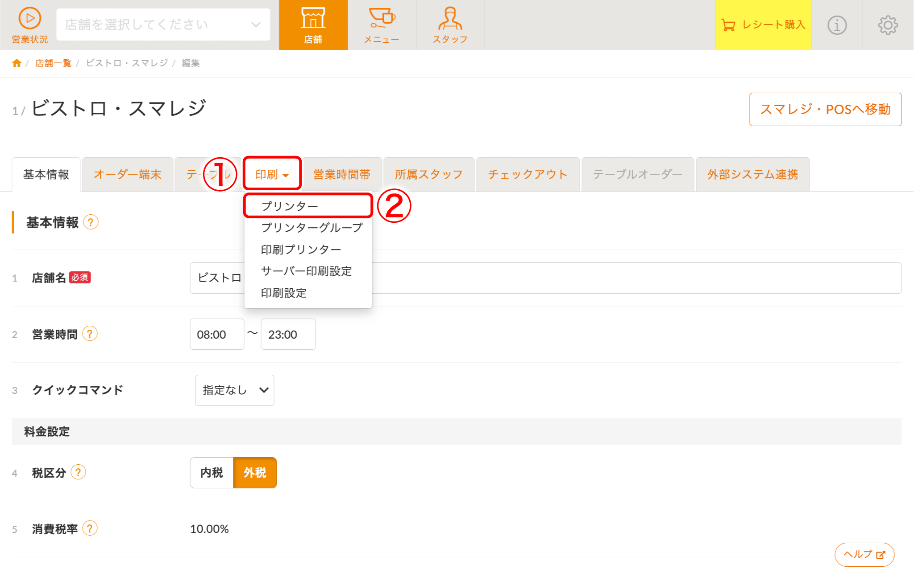Go to 店舗一覧 breadcrumb link

pos(53,63)
